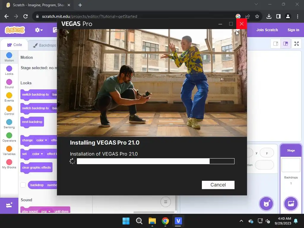The image size is (304, 228).
Task: Select the My Blocks category
Action: (9, 164)
